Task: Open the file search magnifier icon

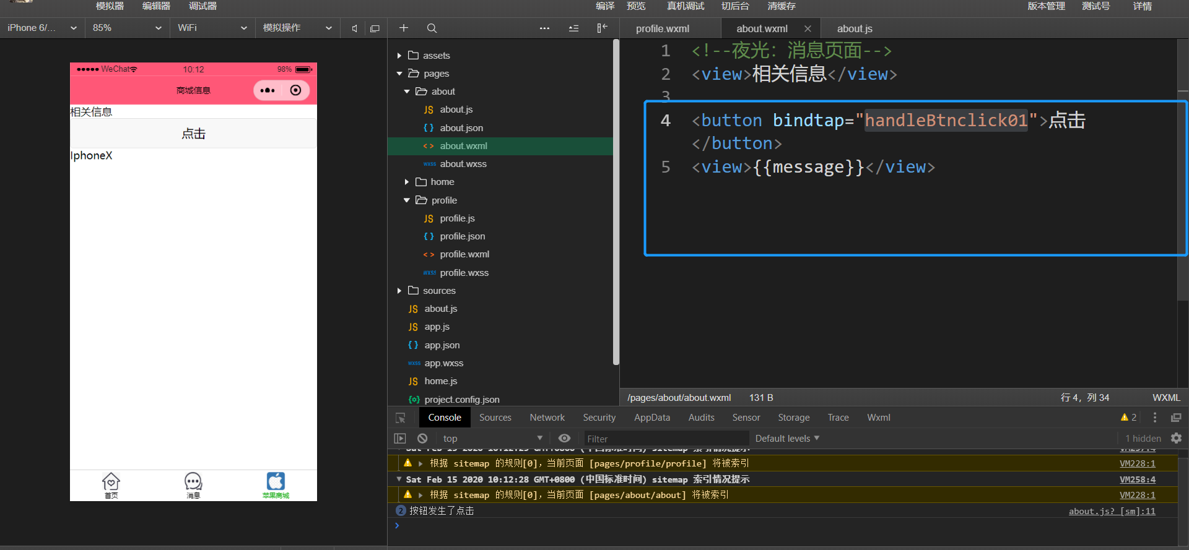Action: click(432, 28)
